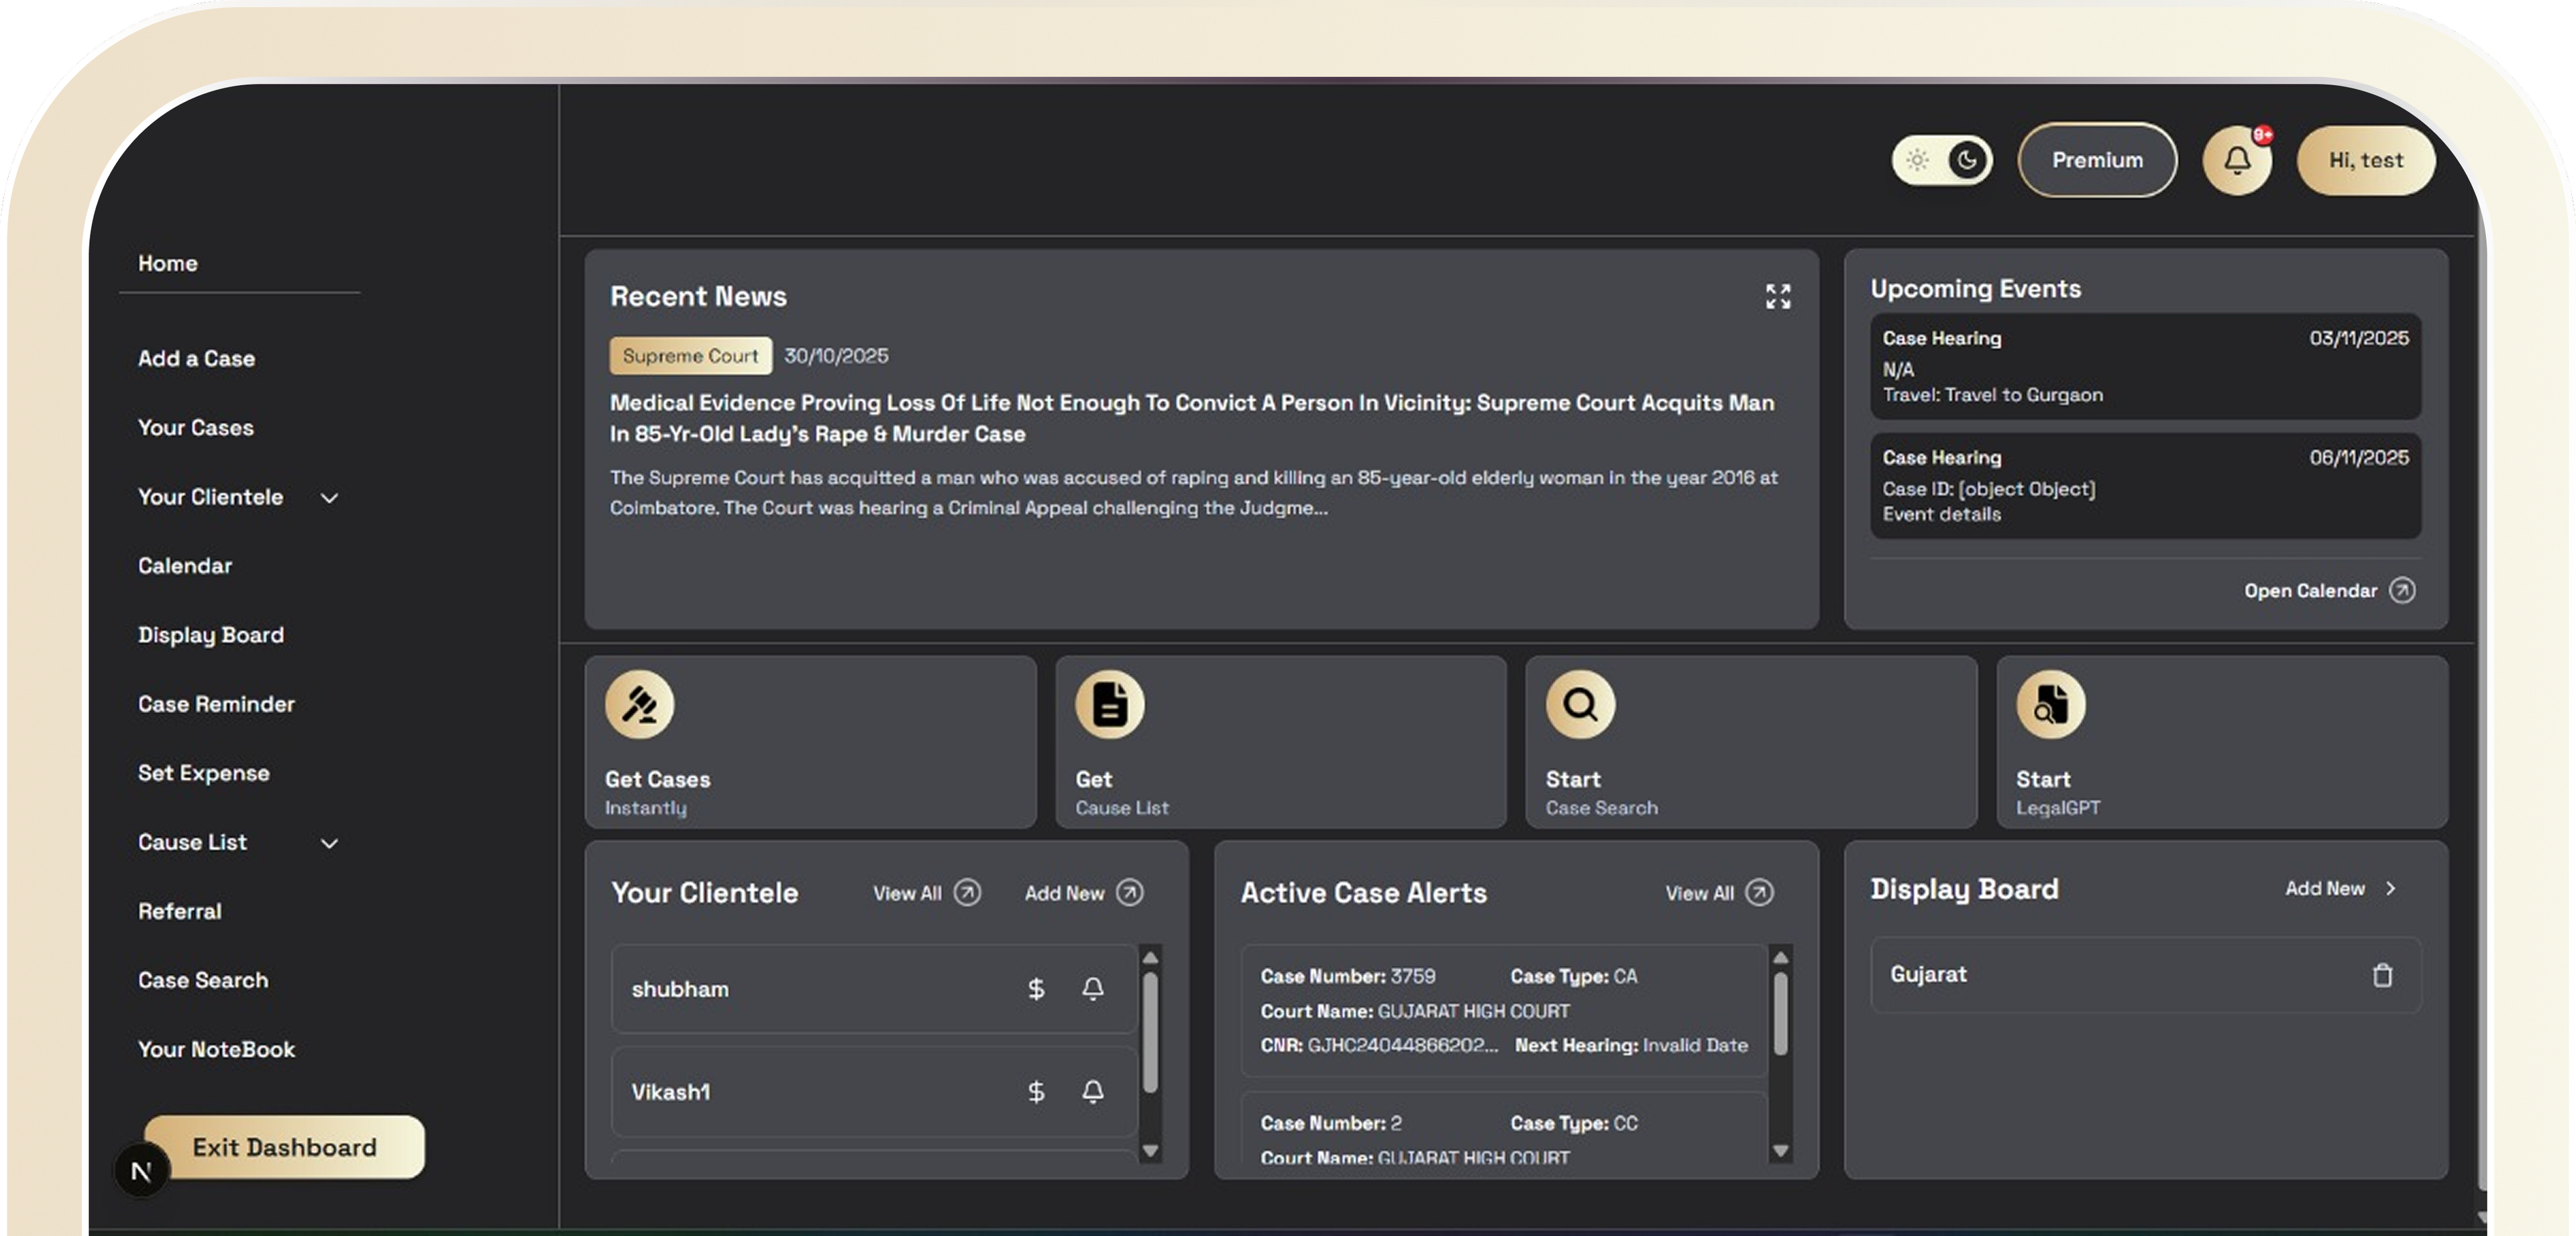
Task: Open Calendar from Upcoming Events link
Action: click(2311, 590)
